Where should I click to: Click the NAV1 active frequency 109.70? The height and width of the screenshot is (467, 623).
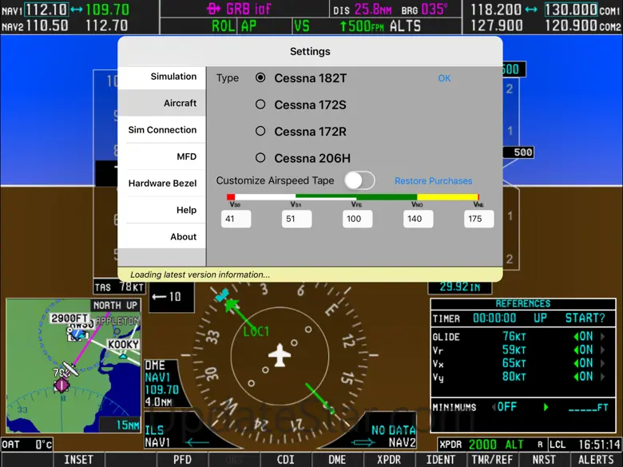click(x=107, y=9)
